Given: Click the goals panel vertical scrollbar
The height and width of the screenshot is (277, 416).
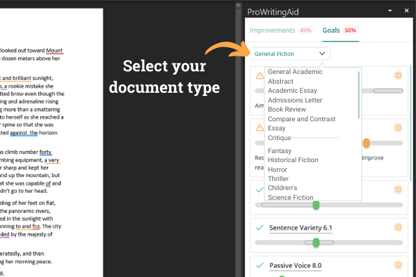Looking at the screenshot, I should (x=411, y=123).
